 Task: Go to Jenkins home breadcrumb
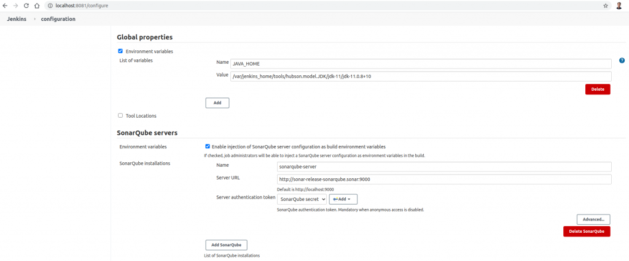(16, 19)
